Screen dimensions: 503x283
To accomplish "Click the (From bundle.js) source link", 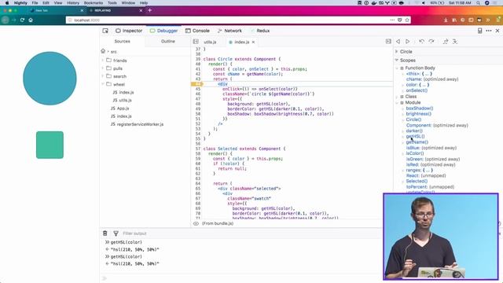I will 218,223.
